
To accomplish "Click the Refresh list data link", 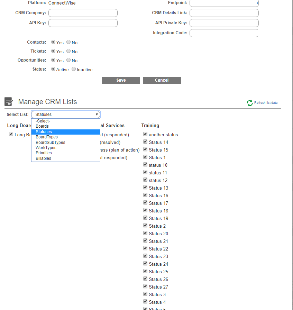I will 266,103.
